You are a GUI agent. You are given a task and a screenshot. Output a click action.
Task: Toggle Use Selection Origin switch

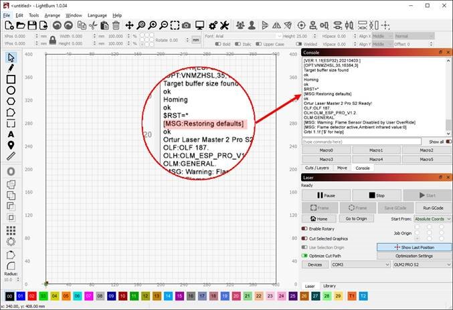click(x=304, y=247)
